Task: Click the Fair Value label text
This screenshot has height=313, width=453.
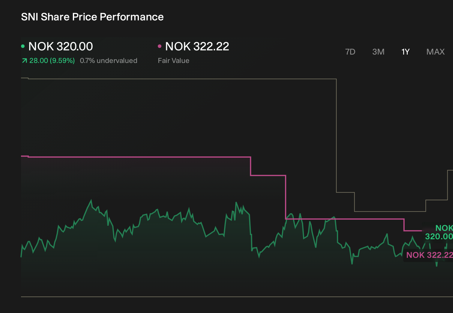Action: (x=173, y=61)
